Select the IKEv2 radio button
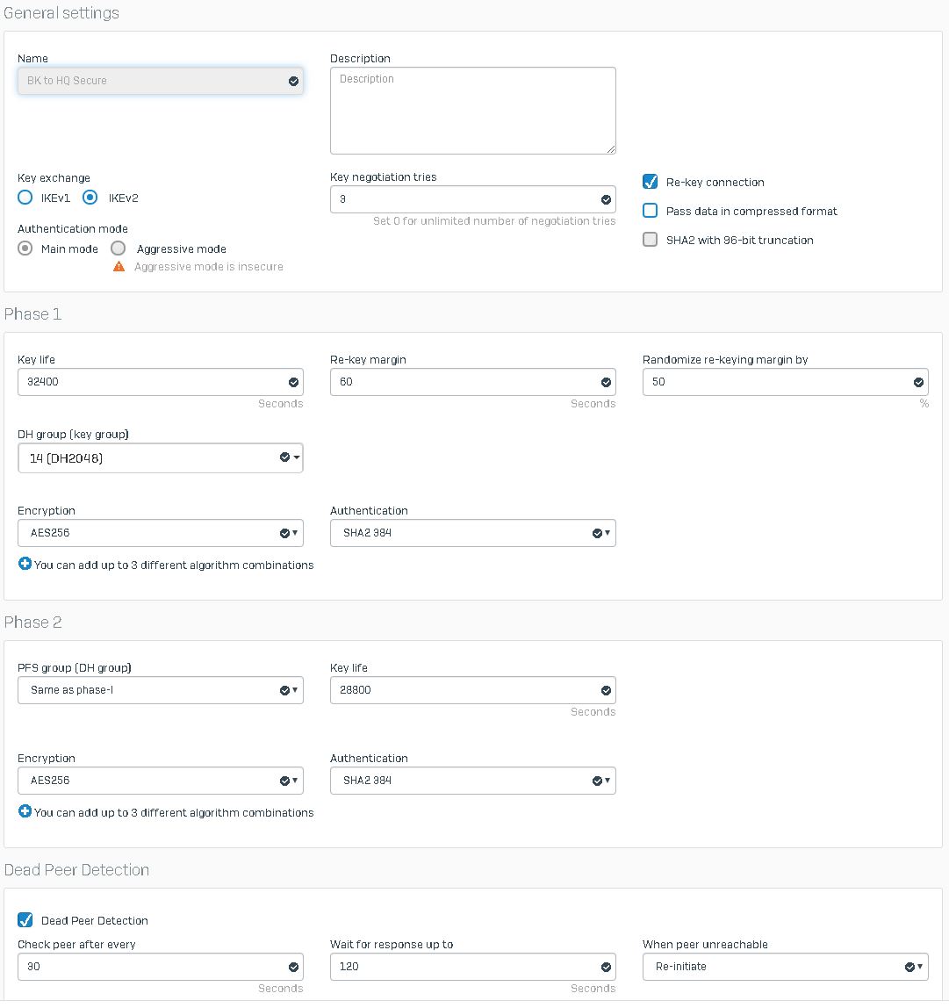 (90, 198)
